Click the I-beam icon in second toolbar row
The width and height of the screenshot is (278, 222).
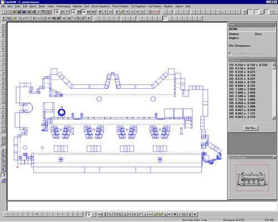(3, 18)
